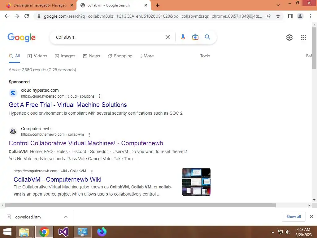317x238 pixels.
Task: Open File Explorer from taskbar
Action: [24, 232]
